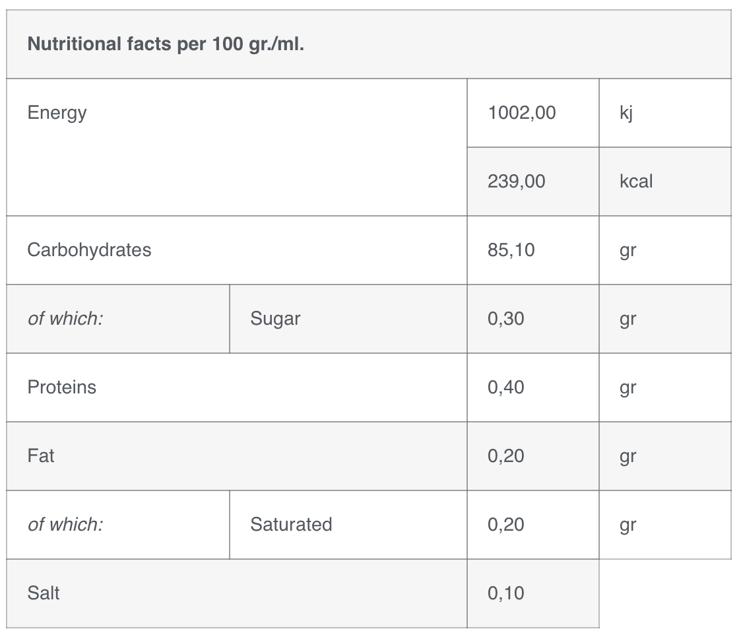Click 'of which:' beside Sugar
Screen dimensions: 743x635
[65, 318]
